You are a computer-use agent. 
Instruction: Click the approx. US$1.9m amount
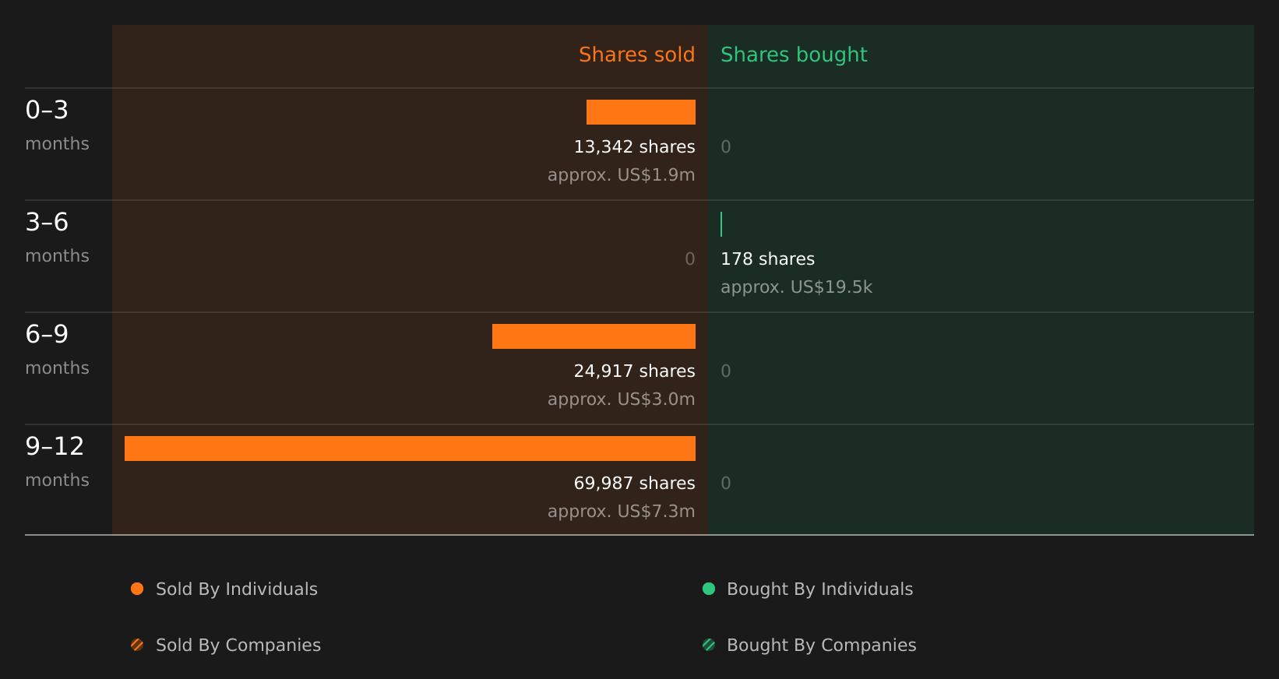622,175
